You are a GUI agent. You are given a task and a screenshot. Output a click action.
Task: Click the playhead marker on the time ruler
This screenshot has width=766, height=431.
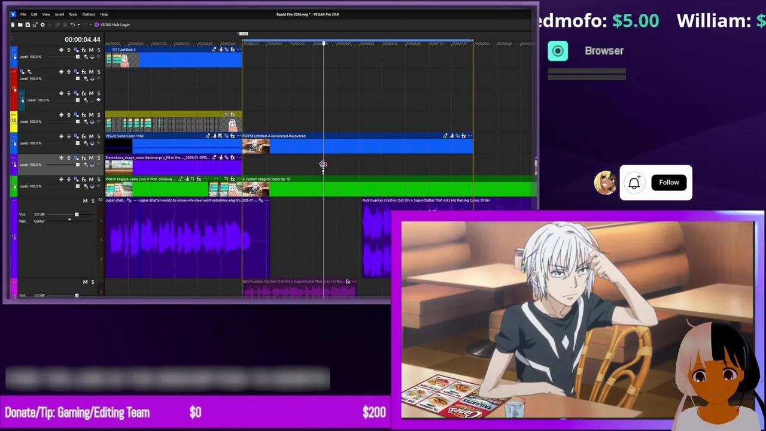click(324, 43)
